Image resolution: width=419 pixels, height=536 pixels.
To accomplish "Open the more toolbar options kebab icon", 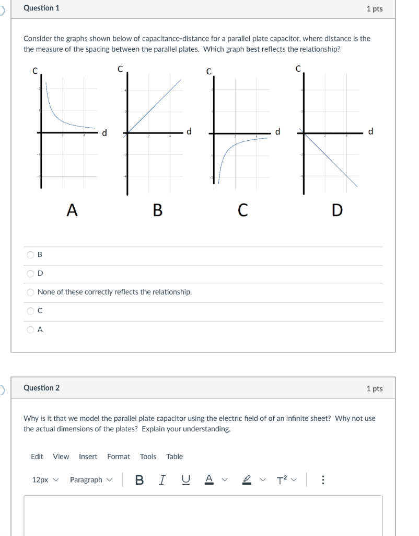I will pyautogui.click(x=323, y=479).
